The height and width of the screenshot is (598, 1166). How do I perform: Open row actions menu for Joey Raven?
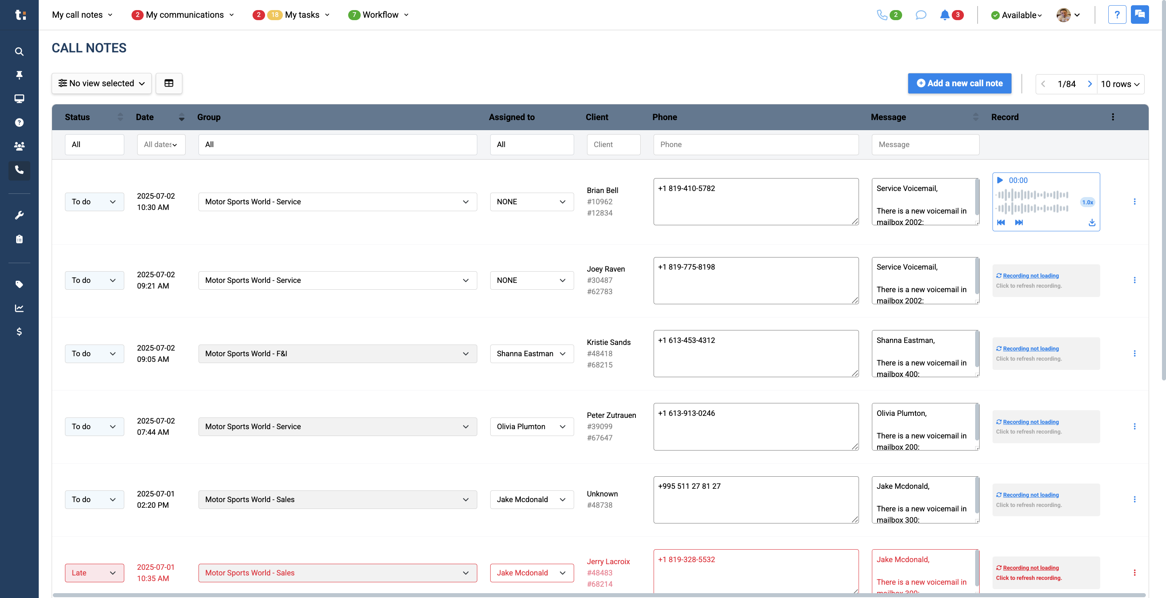click(1134, 280)
